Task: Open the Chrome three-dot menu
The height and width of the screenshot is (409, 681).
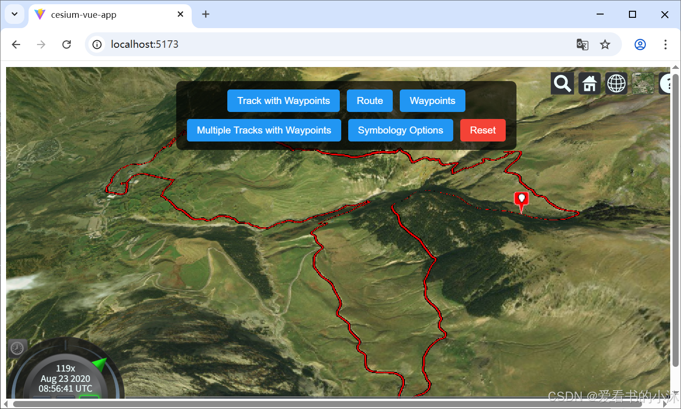Action: coord(666,45)
